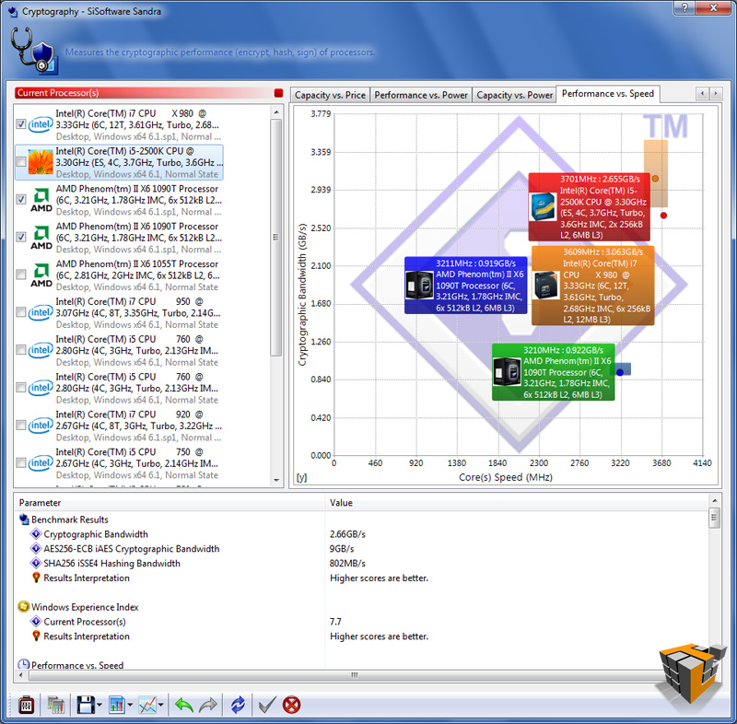This screenshot has width=737, height=724.
Task: Check the Intel Core i5-2500K checkbox
Action: 20,162
